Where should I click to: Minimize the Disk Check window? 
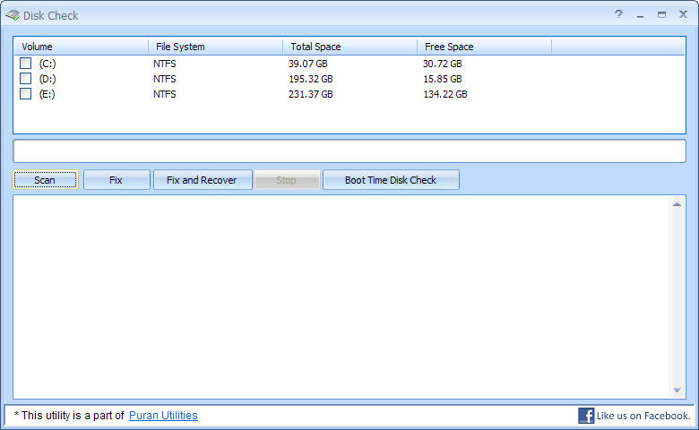pyautogui.click(x=640, y=15)
